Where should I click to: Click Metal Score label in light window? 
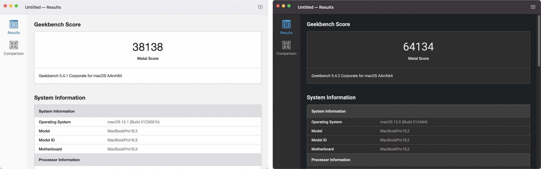(x=148, y=59)
